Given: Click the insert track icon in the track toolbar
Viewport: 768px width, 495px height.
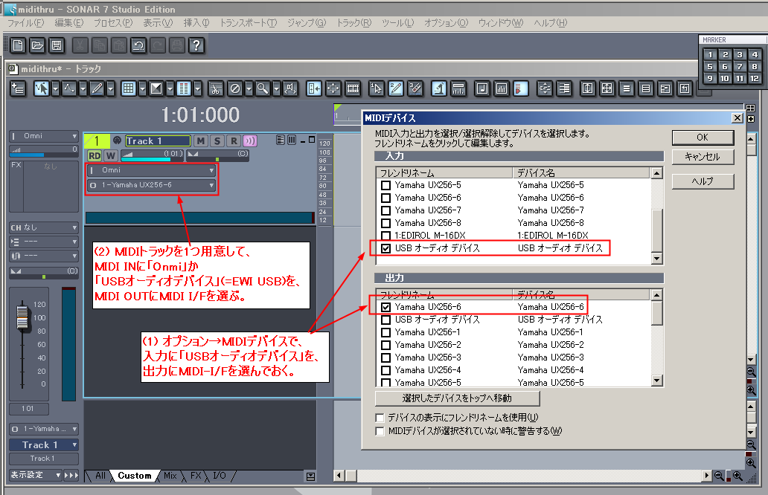Looking at the screenshot, I should pos(18,88).
